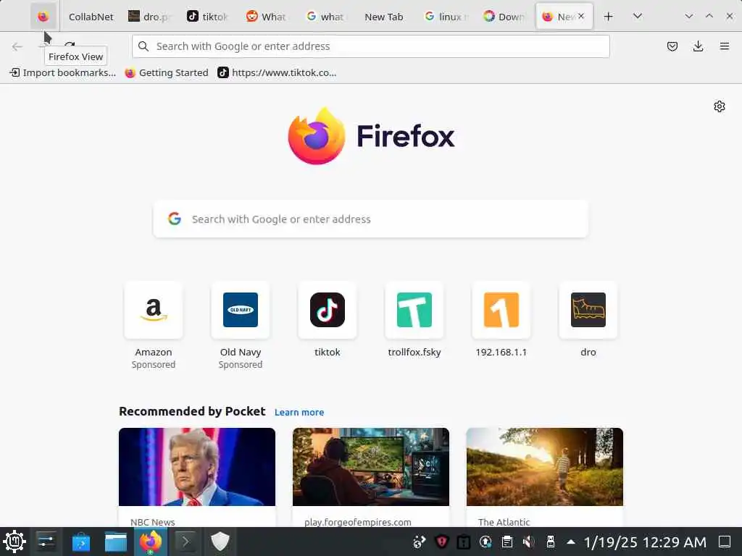The image size is (742, 556).
Task: Open the Downloads panel icon
Action: [698, 46]
